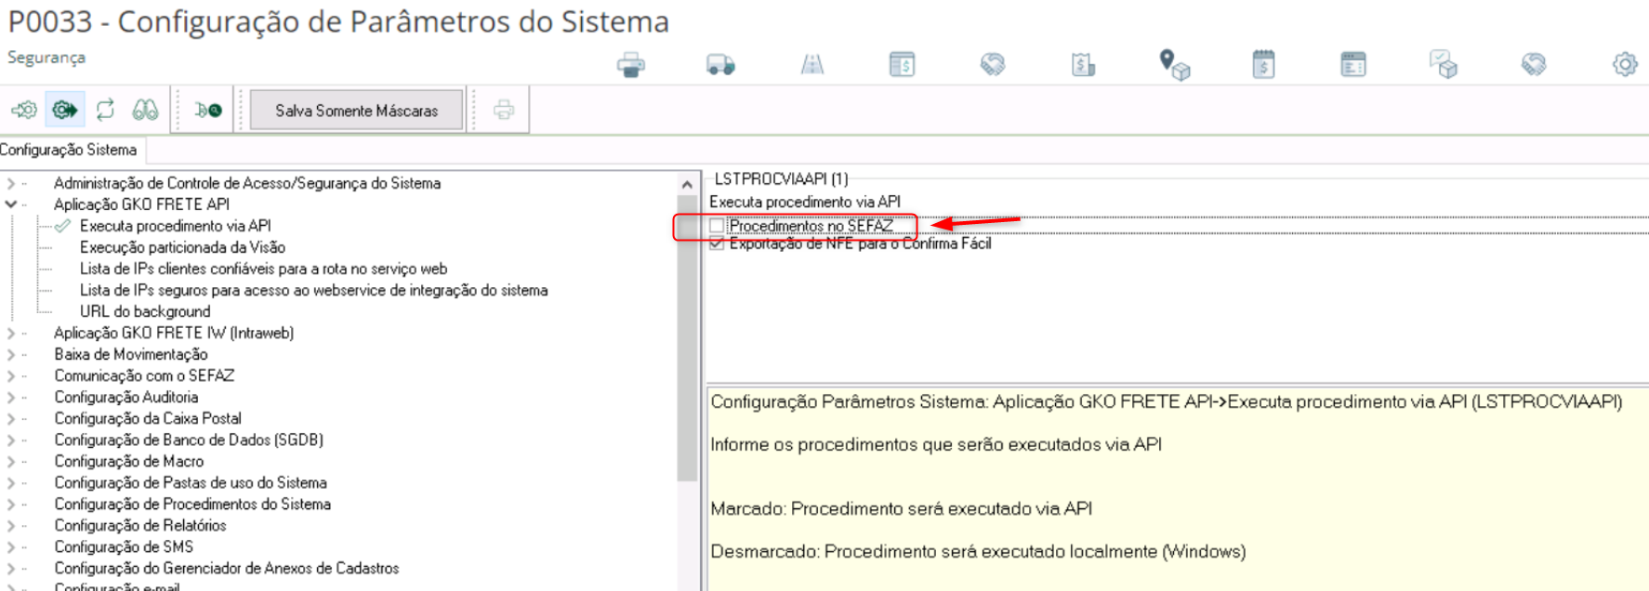
Task: Click the last handshake icon near the gear
Action: point(1534,64)
